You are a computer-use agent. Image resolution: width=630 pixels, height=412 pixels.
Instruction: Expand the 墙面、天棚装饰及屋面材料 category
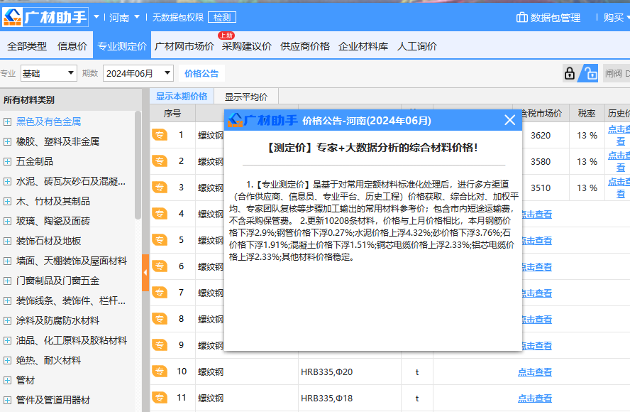pos(7,261)
